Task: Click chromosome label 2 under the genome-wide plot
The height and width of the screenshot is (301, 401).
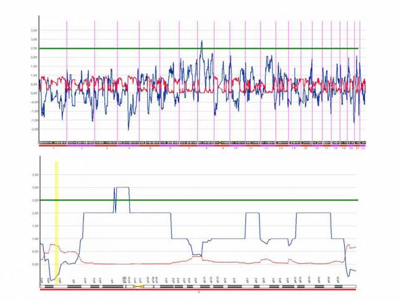Action: (x=82, y=148)
